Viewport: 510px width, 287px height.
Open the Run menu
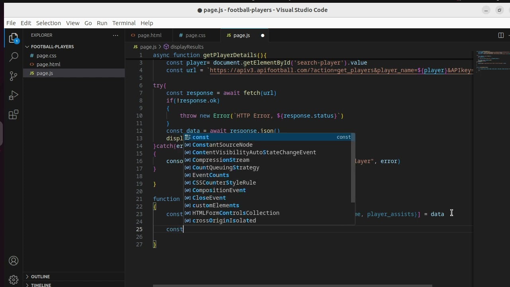102,23
